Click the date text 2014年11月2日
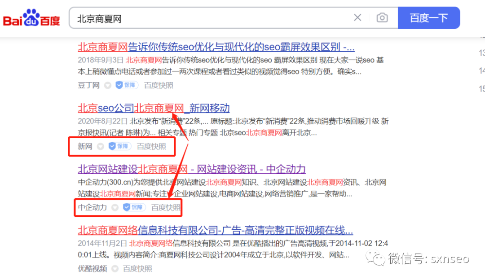 pyautogui.click(x=102, y=244)
